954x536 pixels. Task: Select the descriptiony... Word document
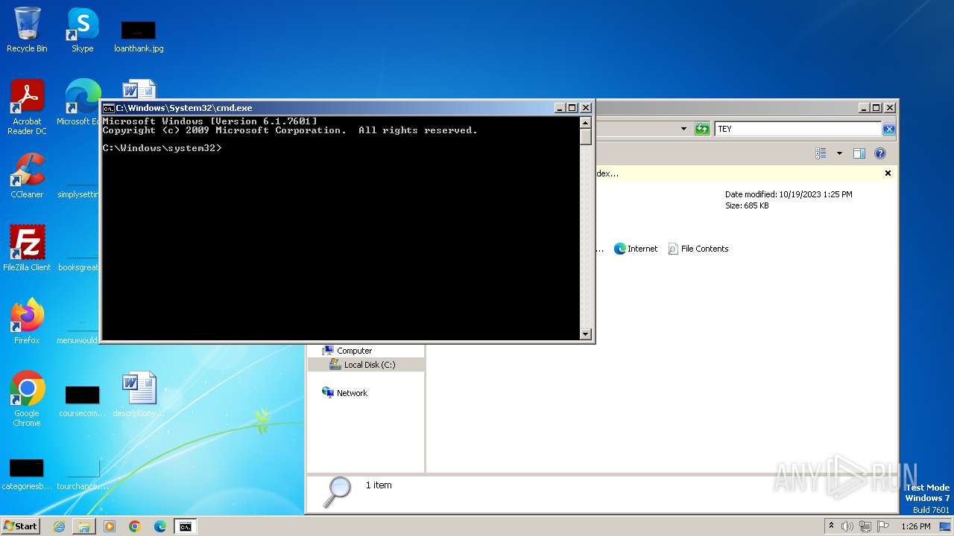click(139, 395)
